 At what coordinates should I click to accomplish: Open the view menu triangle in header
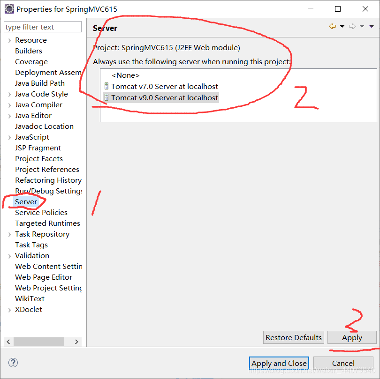372,26
